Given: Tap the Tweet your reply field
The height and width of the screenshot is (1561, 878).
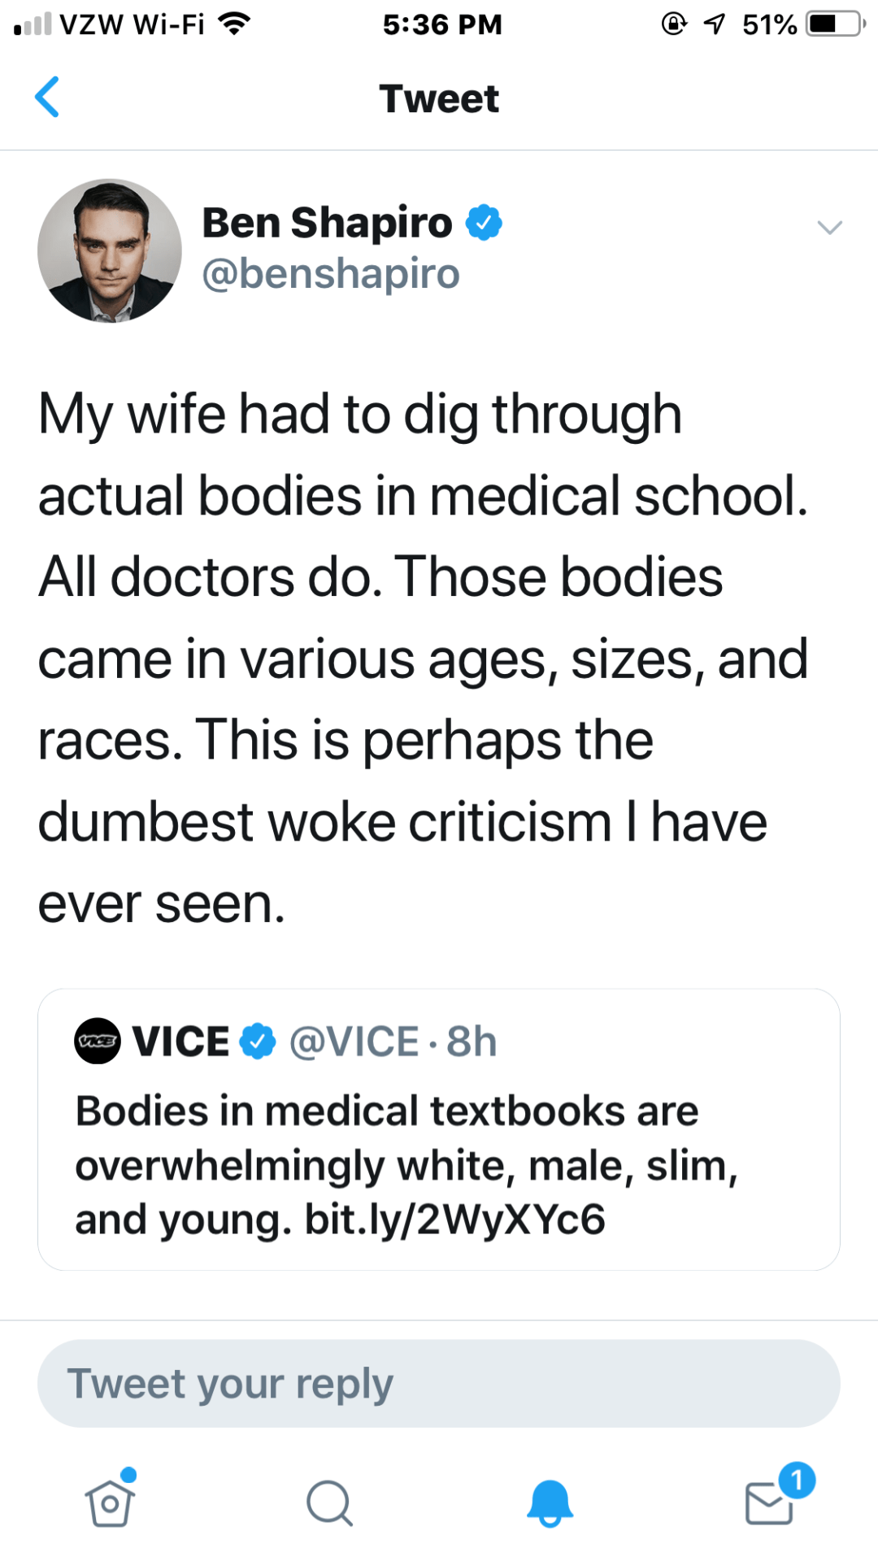Looking at the screenshot, I should pos(439,1384).
